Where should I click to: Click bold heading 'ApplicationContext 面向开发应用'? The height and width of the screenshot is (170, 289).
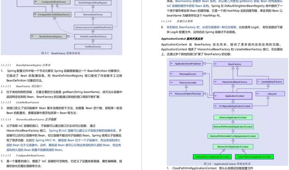click(x=182, y=39)
